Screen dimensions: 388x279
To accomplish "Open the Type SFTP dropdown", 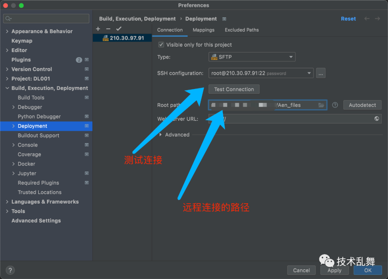I will (252, 57).
